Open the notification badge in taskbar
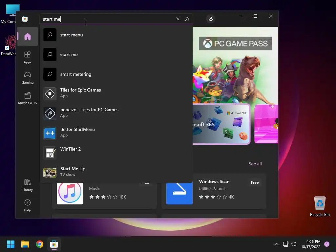The width and height of the screenshot is (336, 252). tap(327, 244)
